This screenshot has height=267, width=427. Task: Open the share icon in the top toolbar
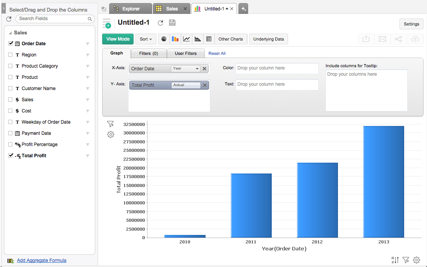coord(398,39)
